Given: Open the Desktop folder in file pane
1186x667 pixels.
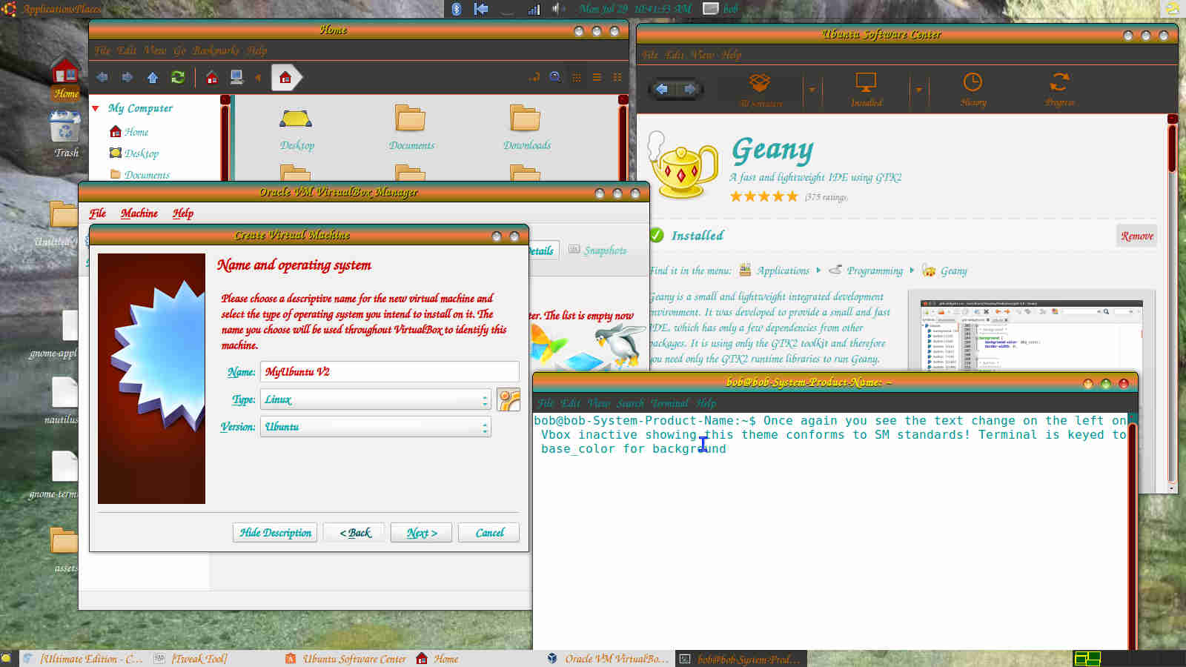Looking at the screenshot, I should click(296, 129).
